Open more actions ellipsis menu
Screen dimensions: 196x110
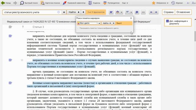coord(143,12)
